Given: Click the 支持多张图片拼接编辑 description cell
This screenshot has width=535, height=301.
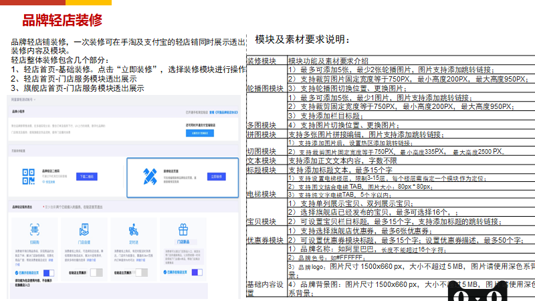Looking at the screenshot, I should click(x=411, y=134).
